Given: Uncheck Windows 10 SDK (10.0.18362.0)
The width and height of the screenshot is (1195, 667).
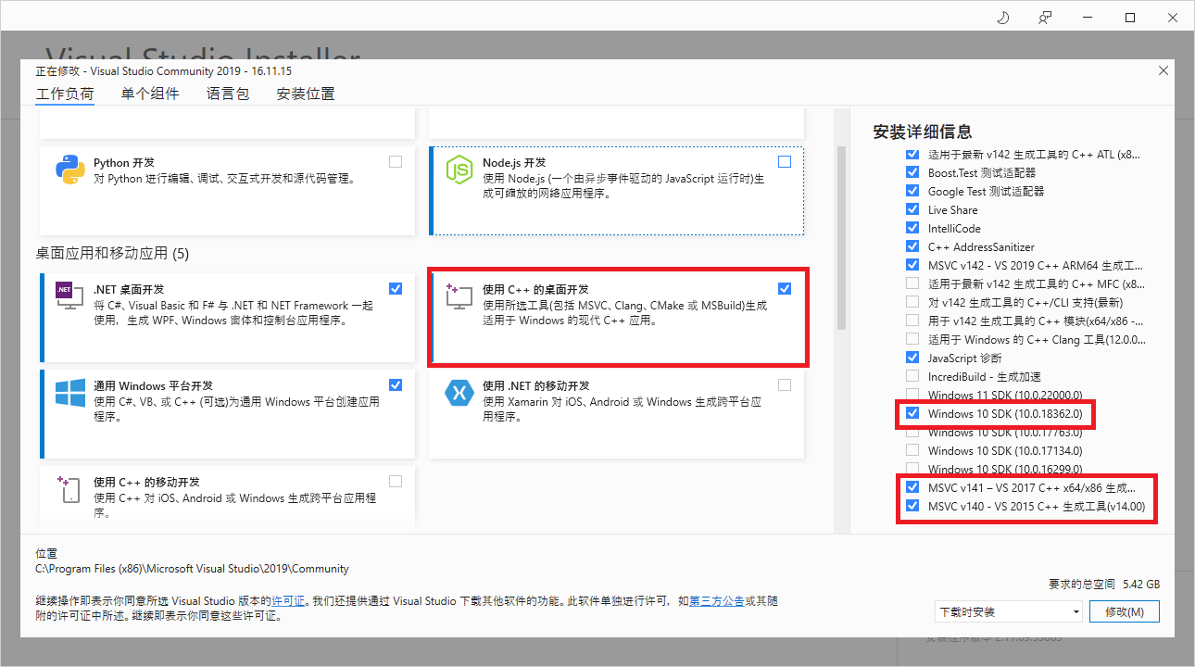Looking at the screenshot, I should 912,413.
